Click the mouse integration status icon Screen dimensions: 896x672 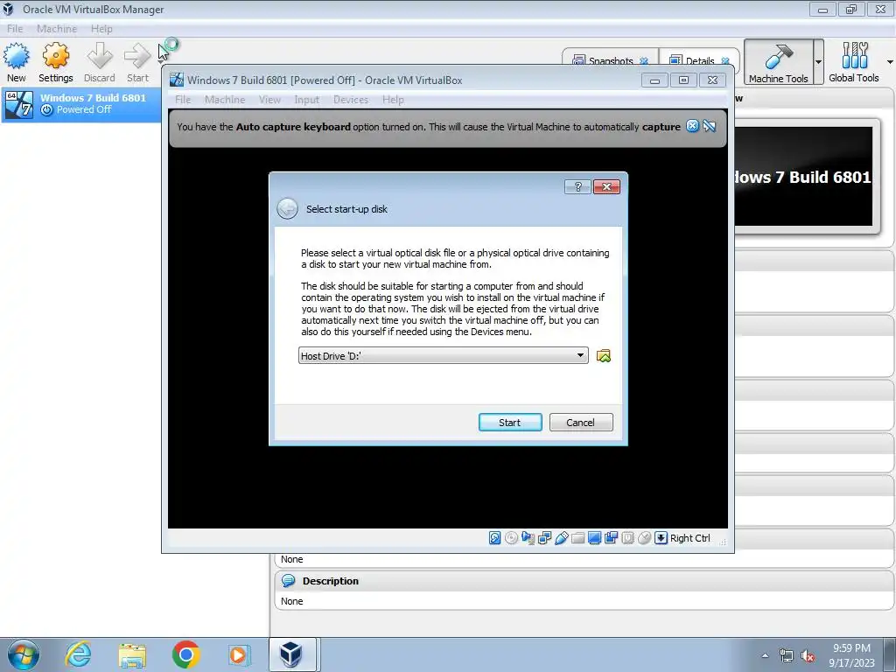coord(644,538)
